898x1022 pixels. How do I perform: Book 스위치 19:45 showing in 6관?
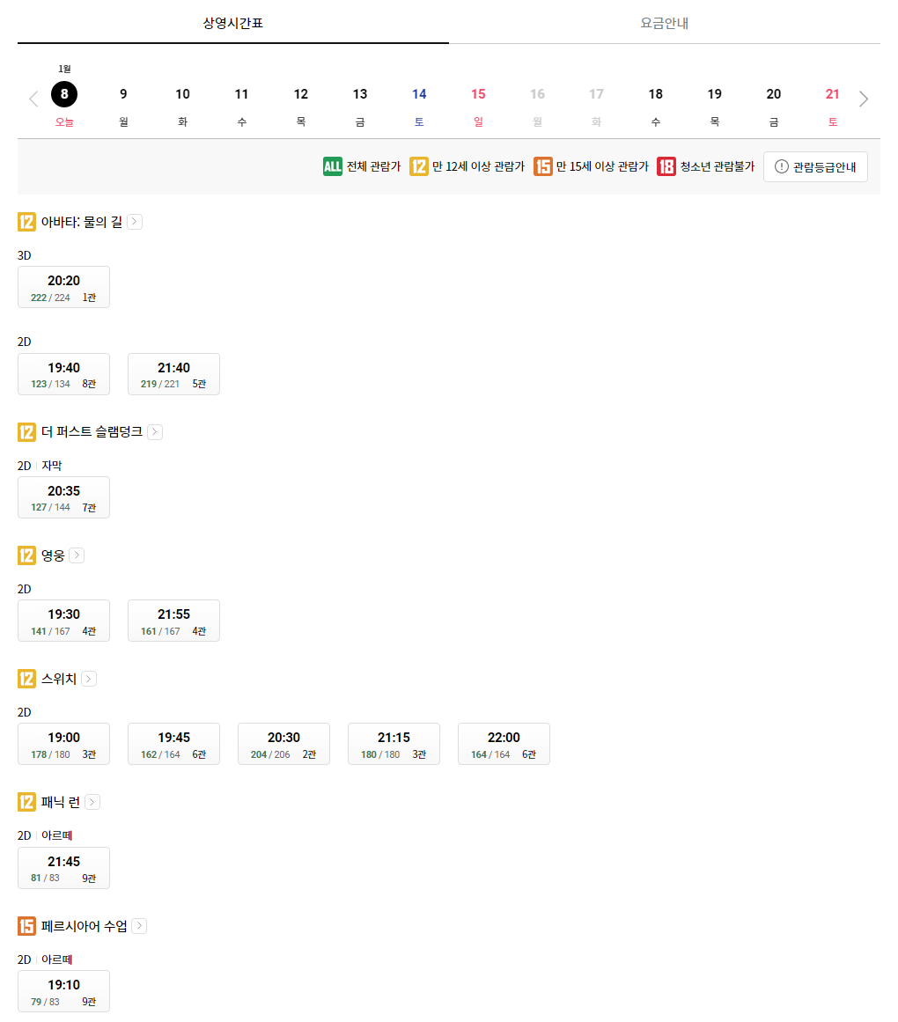(x=174, y=744)
